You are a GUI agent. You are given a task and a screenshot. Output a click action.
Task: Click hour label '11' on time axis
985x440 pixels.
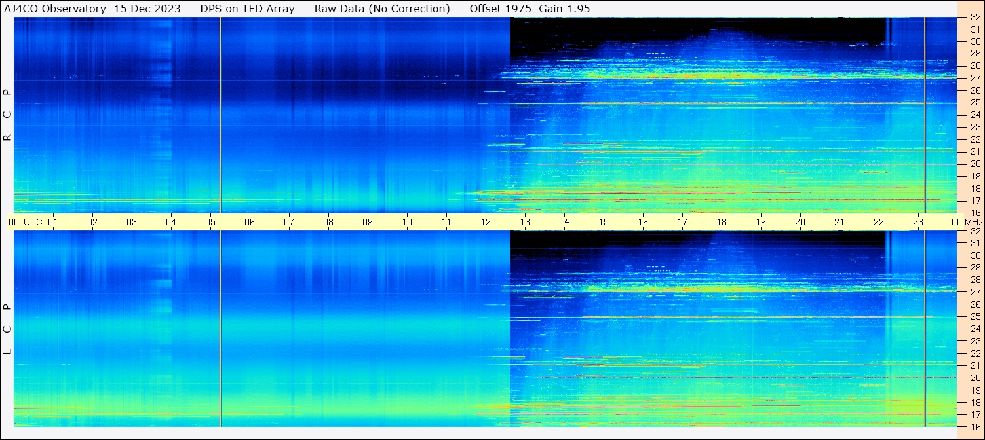tap(446, 222)
